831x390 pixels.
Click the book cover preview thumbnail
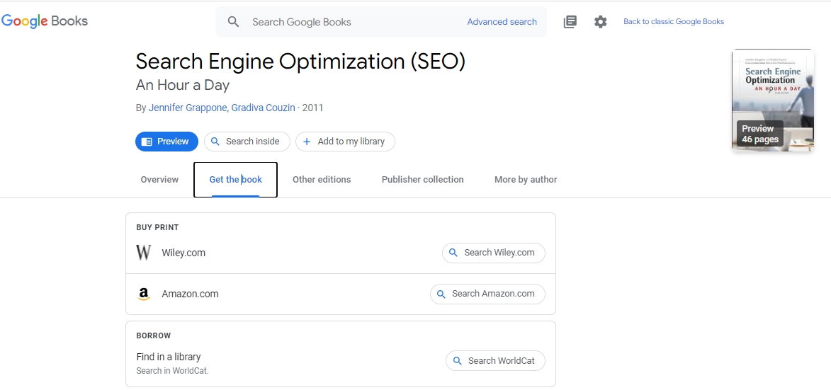pos(772,100)
